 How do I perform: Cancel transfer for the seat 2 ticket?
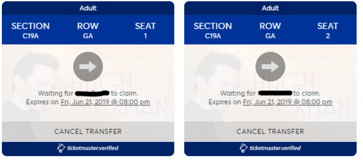tap(270, 131)
